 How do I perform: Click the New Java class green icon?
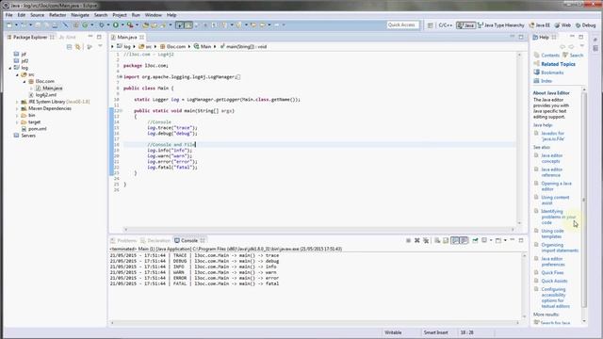coord(85,25)
